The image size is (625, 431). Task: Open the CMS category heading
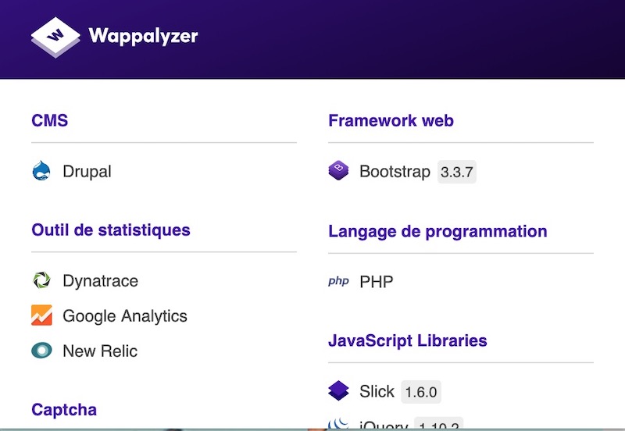pos(50,120)
